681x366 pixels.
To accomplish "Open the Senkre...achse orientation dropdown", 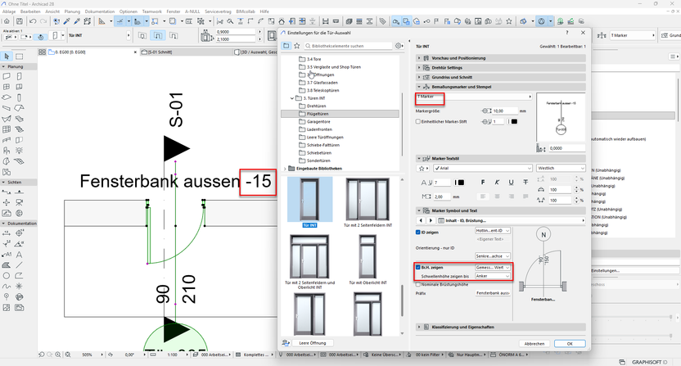I will 493,256.
